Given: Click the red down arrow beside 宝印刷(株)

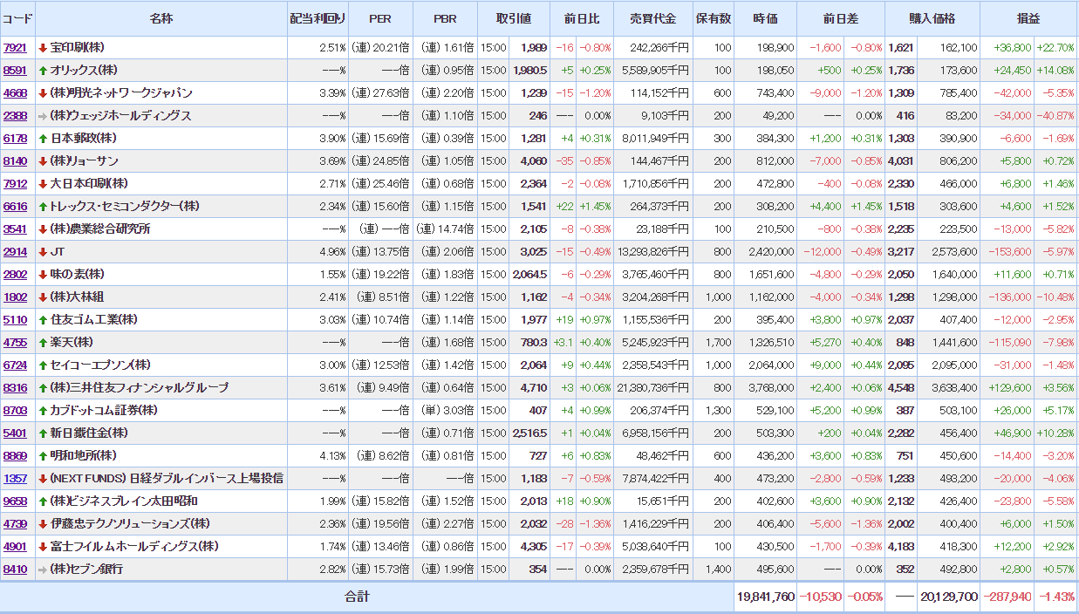Looking at the screenshot, I should (43, 47).
